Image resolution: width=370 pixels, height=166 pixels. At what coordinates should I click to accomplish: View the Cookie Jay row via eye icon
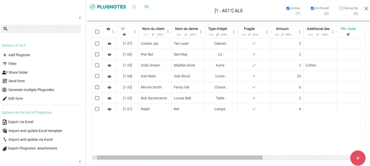(x=109, y=43)
